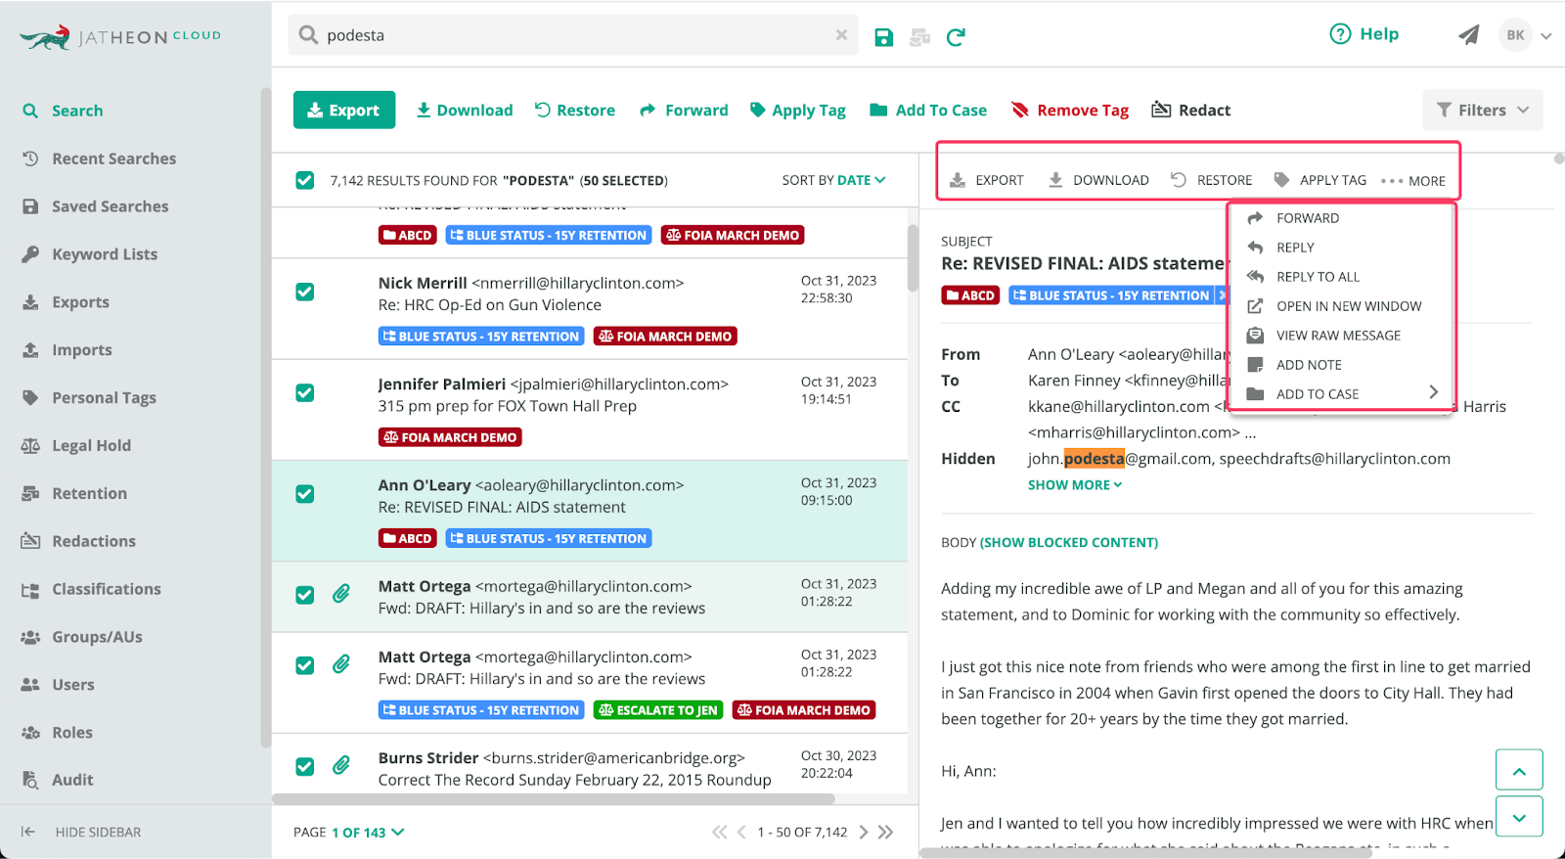Clear the podesta search text
The image size is (1565, 859).
point(841,35)
